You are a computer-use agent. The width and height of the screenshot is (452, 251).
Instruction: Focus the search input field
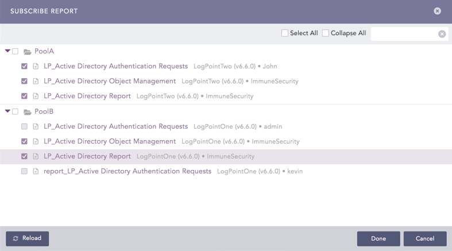(403, 34)
